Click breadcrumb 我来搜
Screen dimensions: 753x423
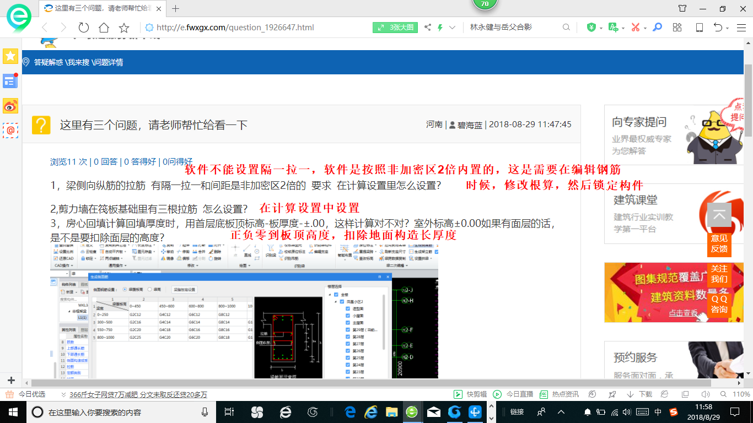click(78, 62)
